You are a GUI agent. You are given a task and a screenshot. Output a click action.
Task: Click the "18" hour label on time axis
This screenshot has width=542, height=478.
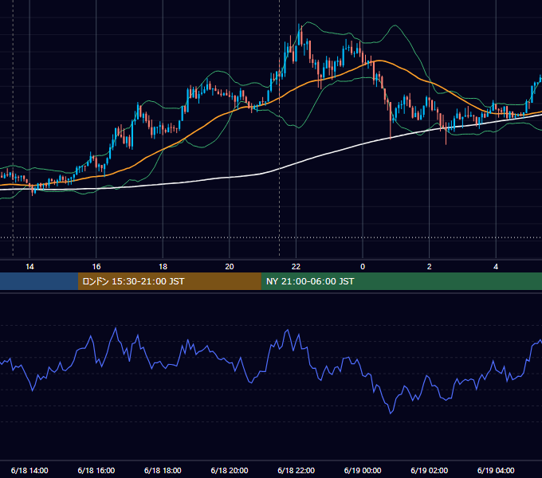point(163,267)
